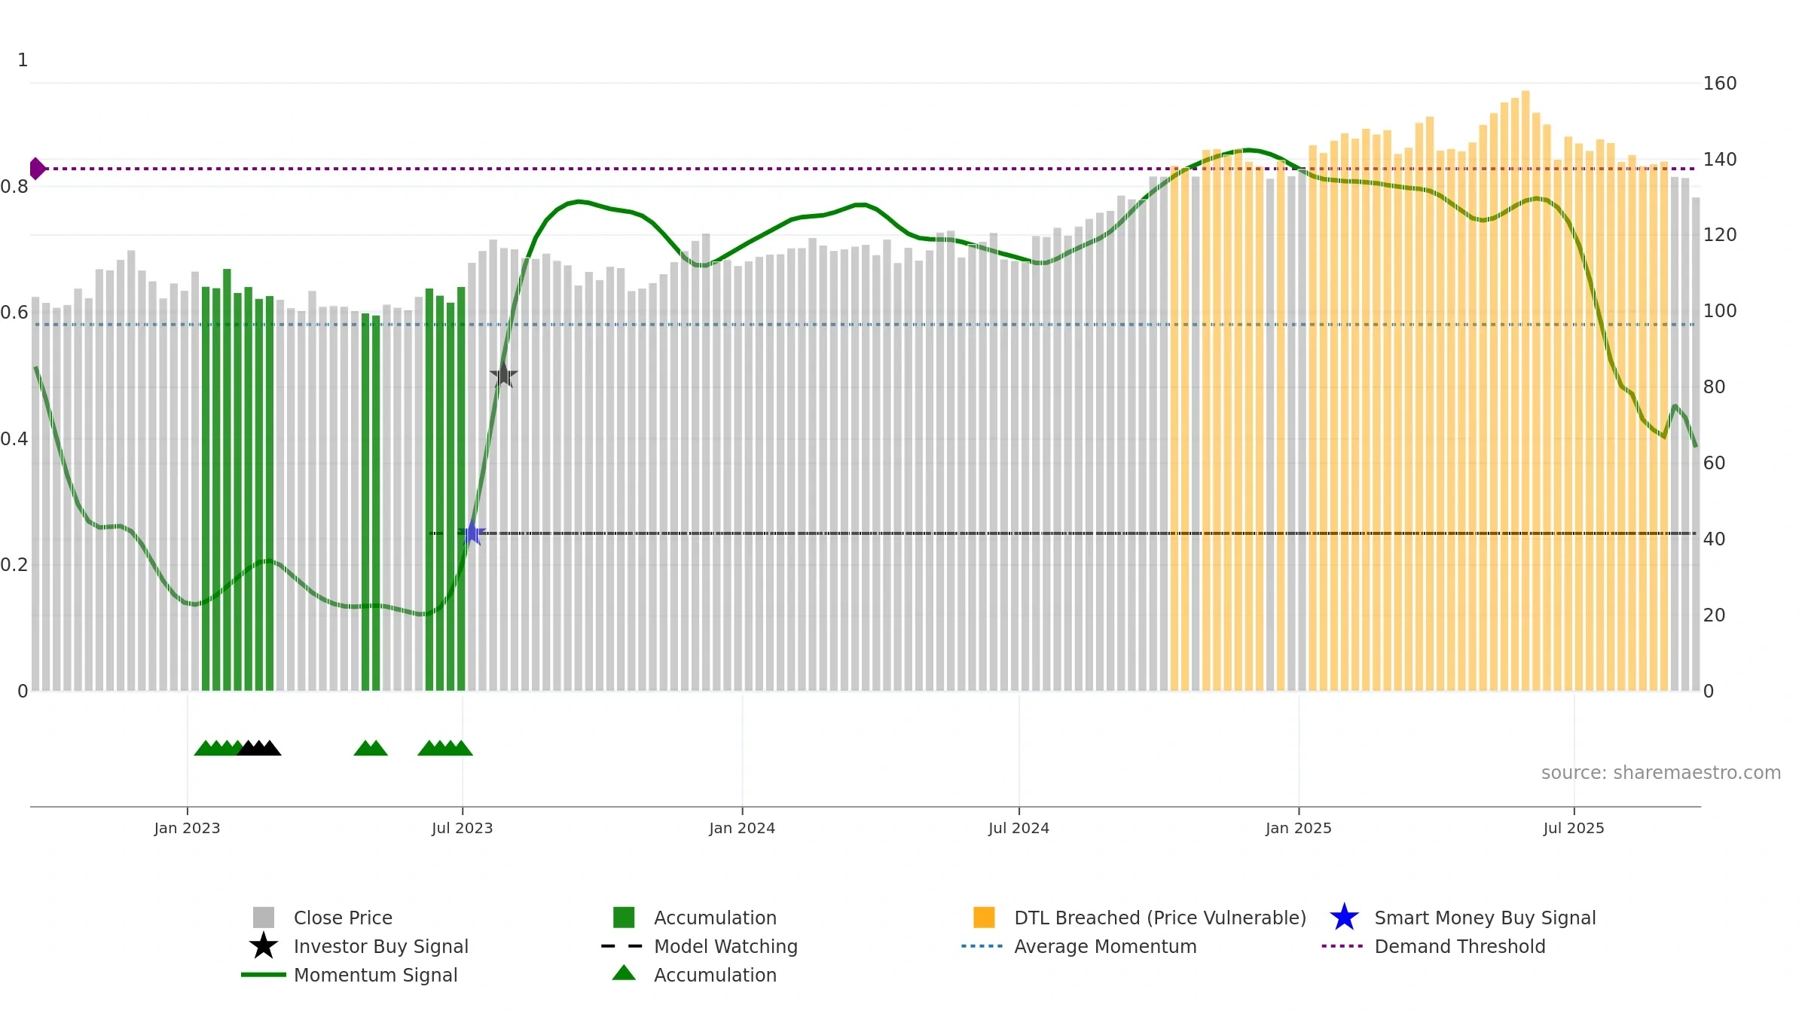The image size is (1808, 1017).
Task: Click the black triangle markers below chart
Action: tap(259, 748)
